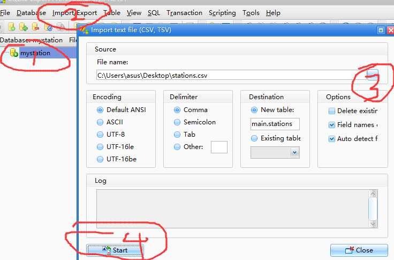Click the New Database toolbar icon
This screenshot has height=260, width=394.
12,26
